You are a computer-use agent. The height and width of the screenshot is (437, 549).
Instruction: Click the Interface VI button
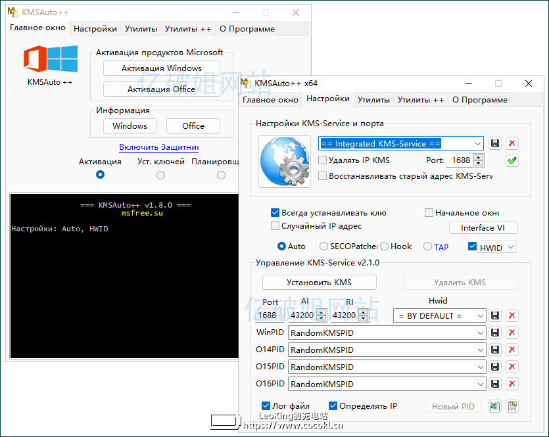click(483, 228)
